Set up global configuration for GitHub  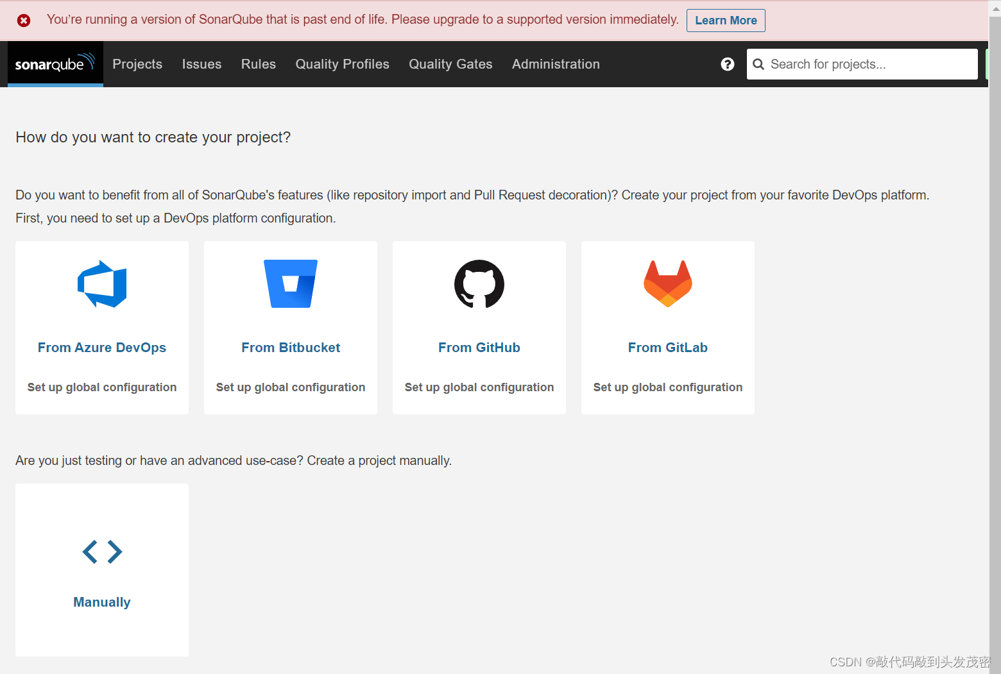pyautogui.click(x=479, y=387)
